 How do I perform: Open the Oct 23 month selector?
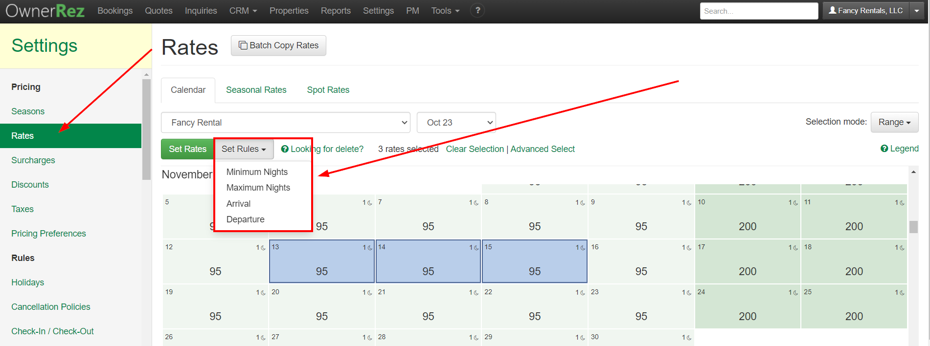[x=456, y=123]
